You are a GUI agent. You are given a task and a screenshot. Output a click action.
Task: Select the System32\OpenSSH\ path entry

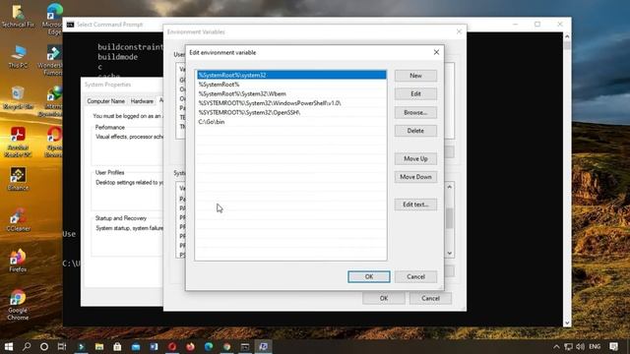click(x=291, y=112)
